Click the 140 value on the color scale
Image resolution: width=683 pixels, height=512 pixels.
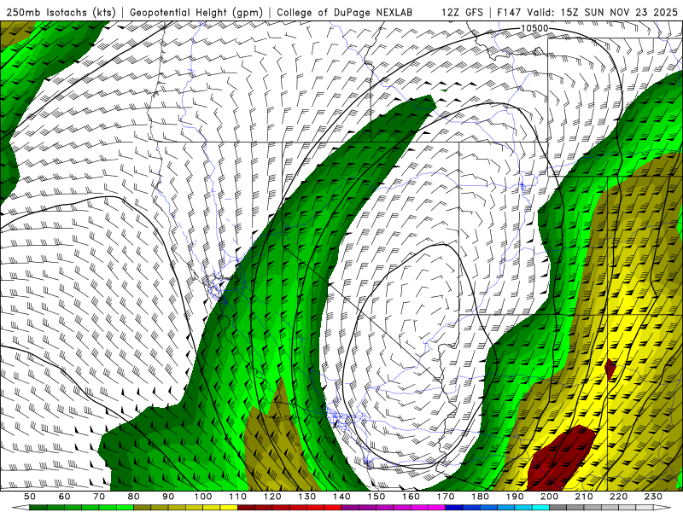coord(341,497)
